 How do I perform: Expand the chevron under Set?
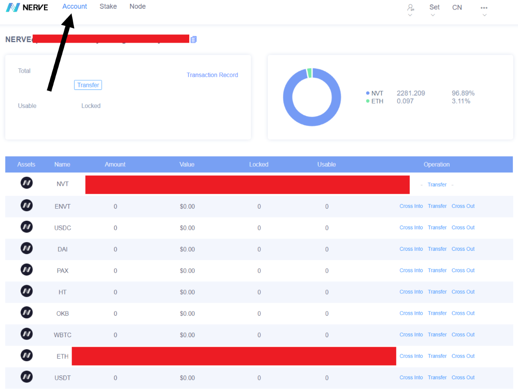click(x=433, y=15)
